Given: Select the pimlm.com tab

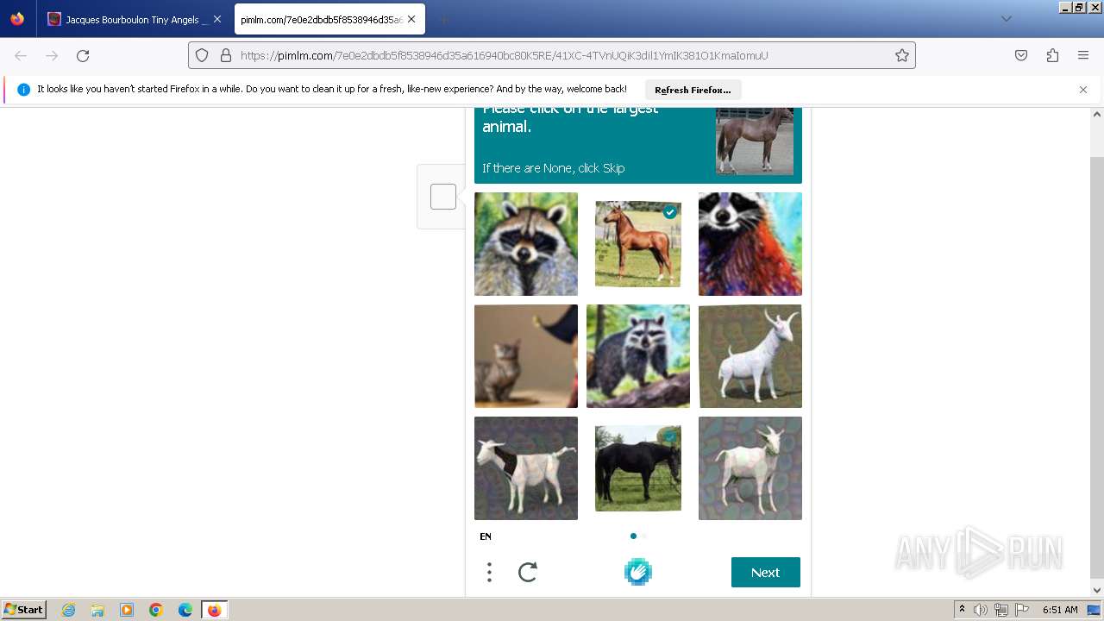Looking at the screenshot, I should [x=329, y=19].
